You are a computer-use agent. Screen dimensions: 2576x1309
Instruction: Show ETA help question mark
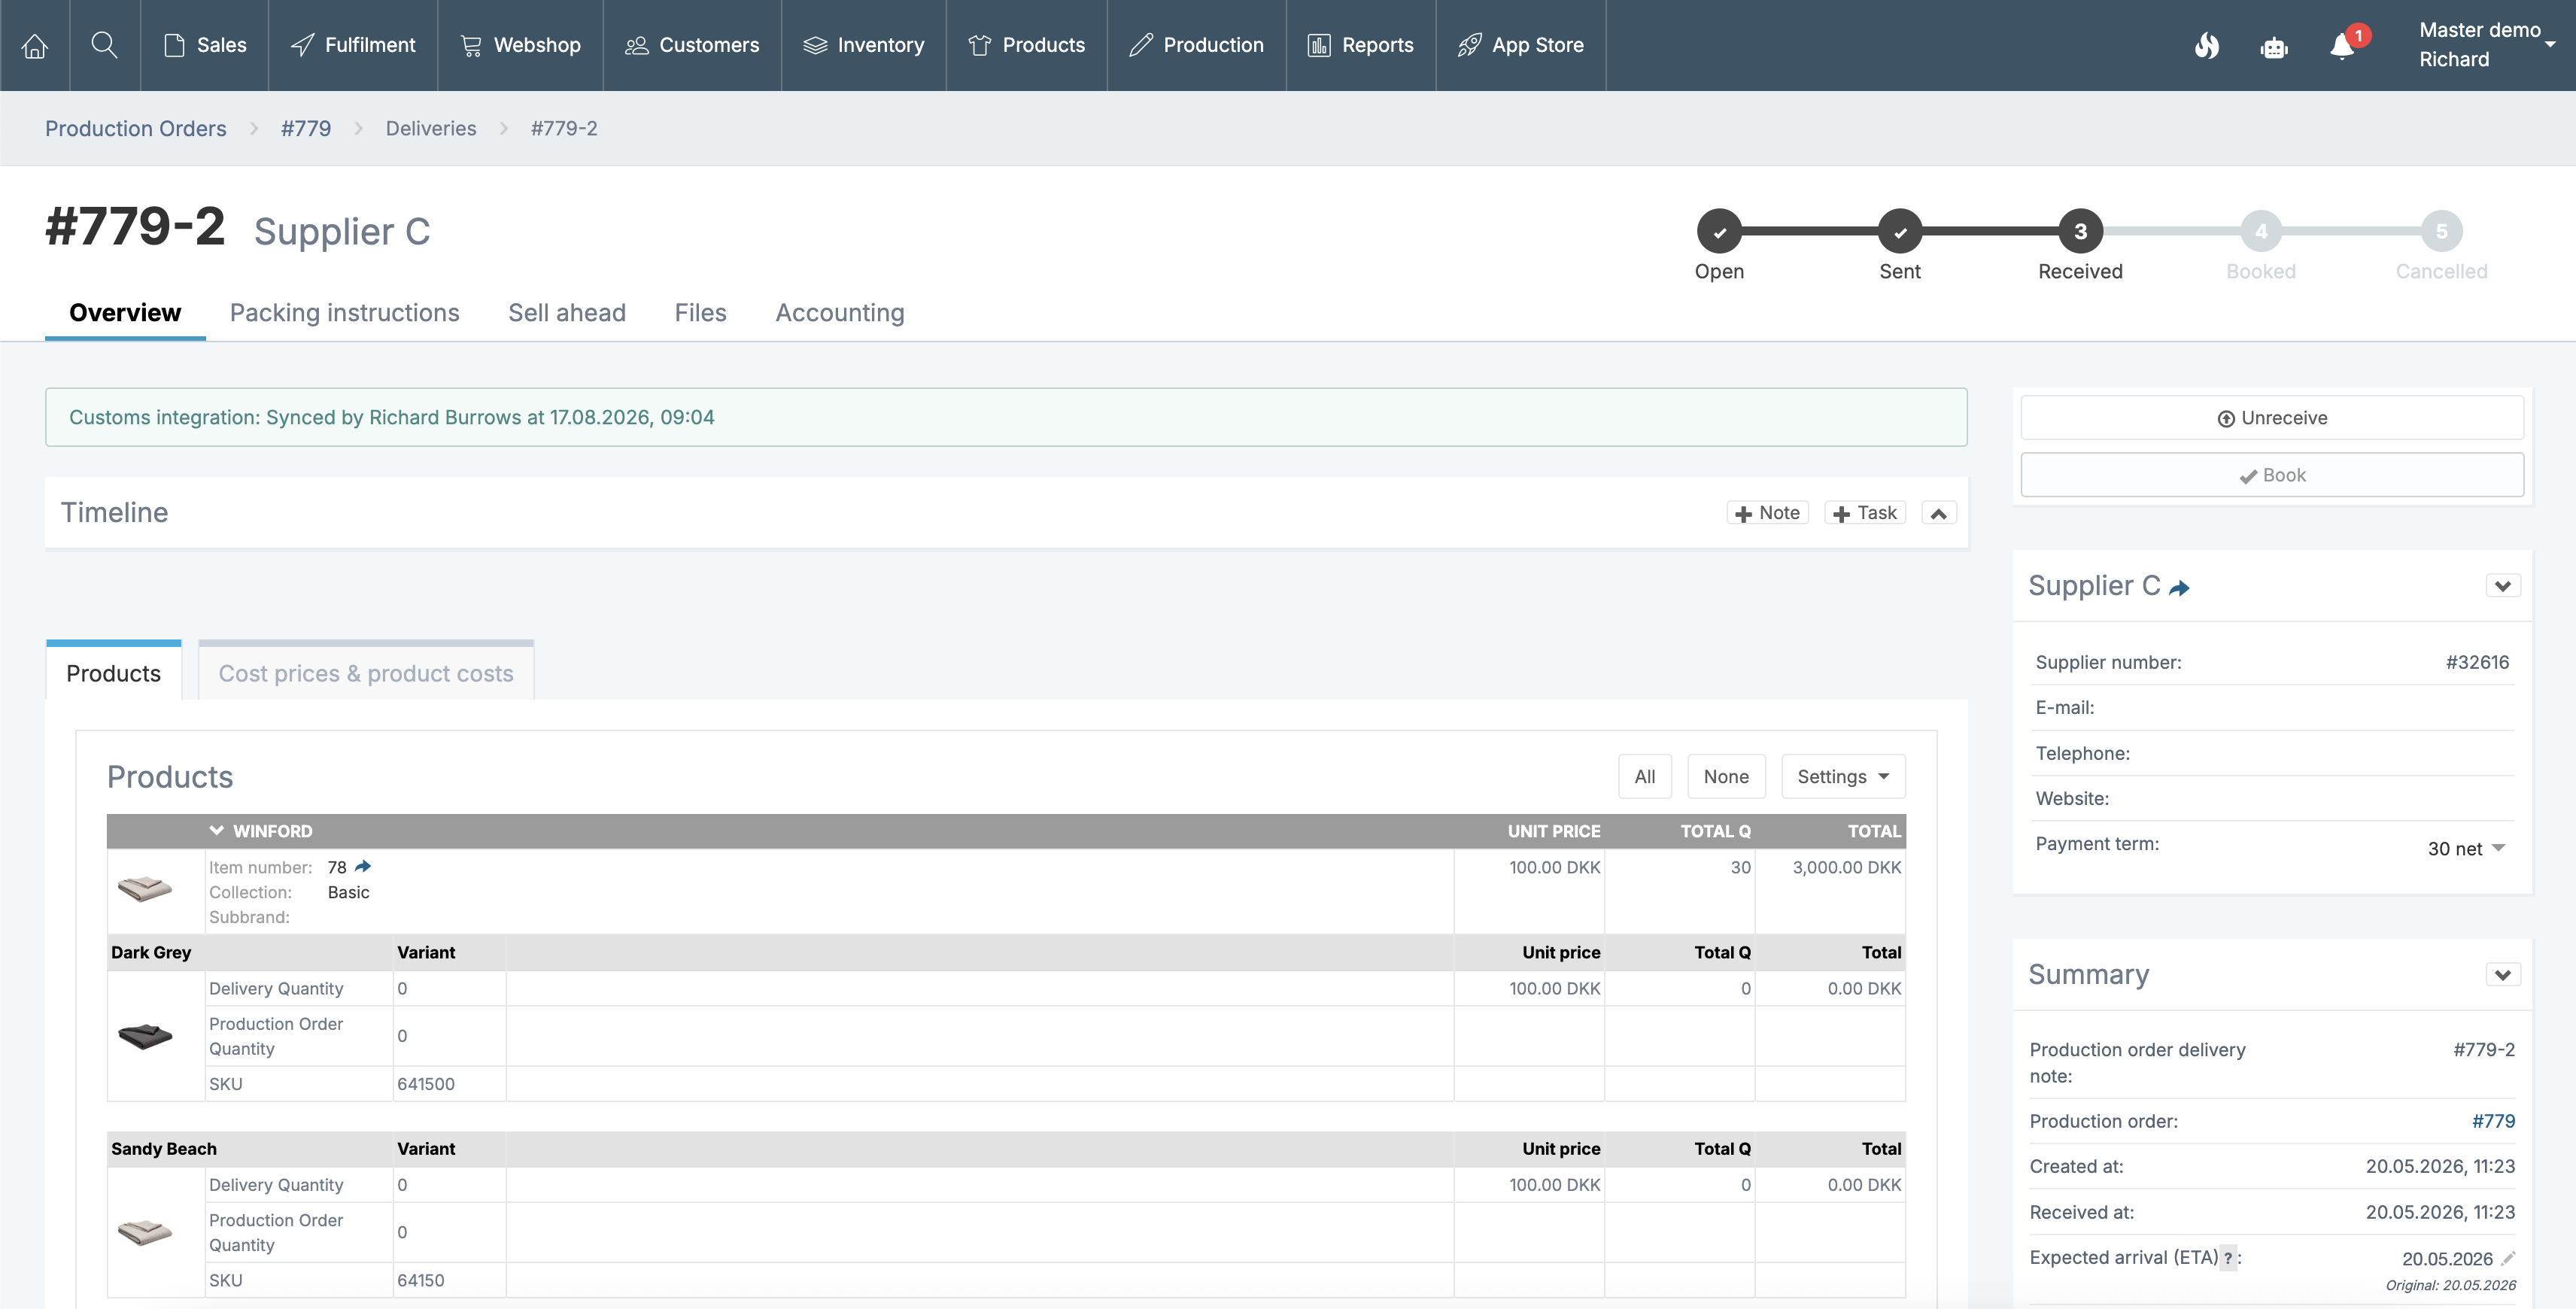pos(2228,1258)
